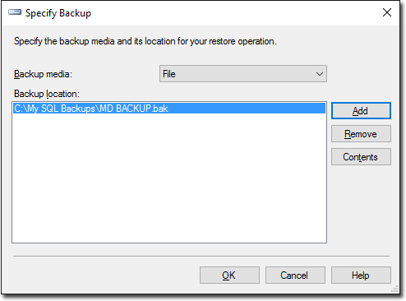Screen dimensions: 406x301
Task: Click the "Backup media:" label
Action: 43,74
